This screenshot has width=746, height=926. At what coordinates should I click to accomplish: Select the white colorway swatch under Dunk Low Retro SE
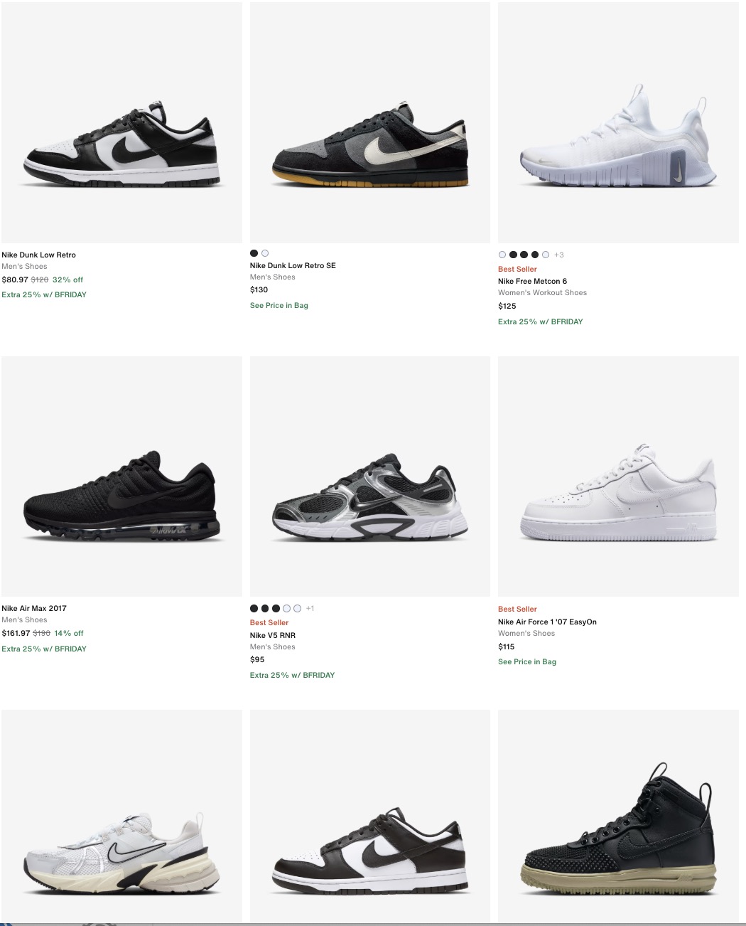click(264, 252)
